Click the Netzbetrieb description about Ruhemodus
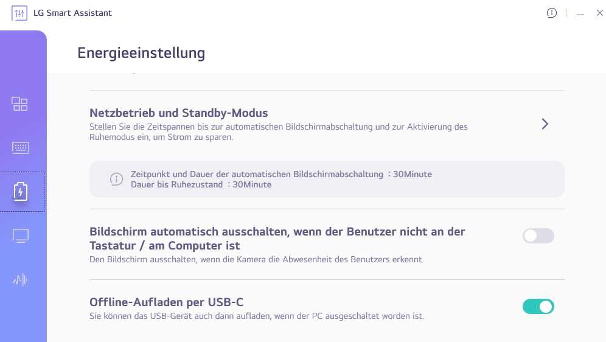Screen dimensions: 606x342 click(x=278, y=132)
